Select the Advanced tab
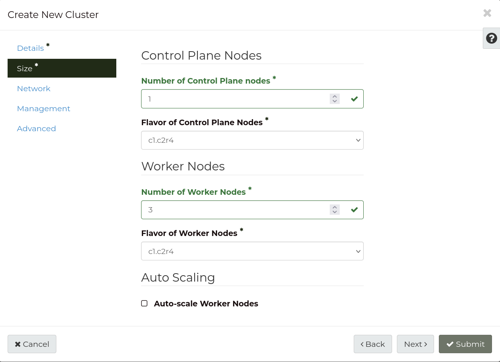The width and height of the screenshot is (500, 362). (x=36, y=129)
